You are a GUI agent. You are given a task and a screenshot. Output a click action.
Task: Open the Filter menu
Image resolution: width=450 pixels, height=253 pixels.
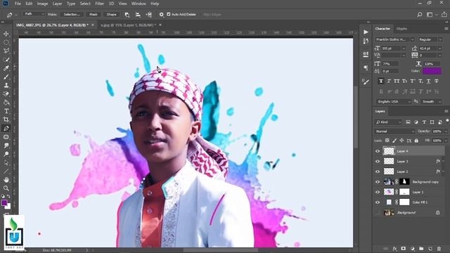pyautogui.click(x=100, y=4)
